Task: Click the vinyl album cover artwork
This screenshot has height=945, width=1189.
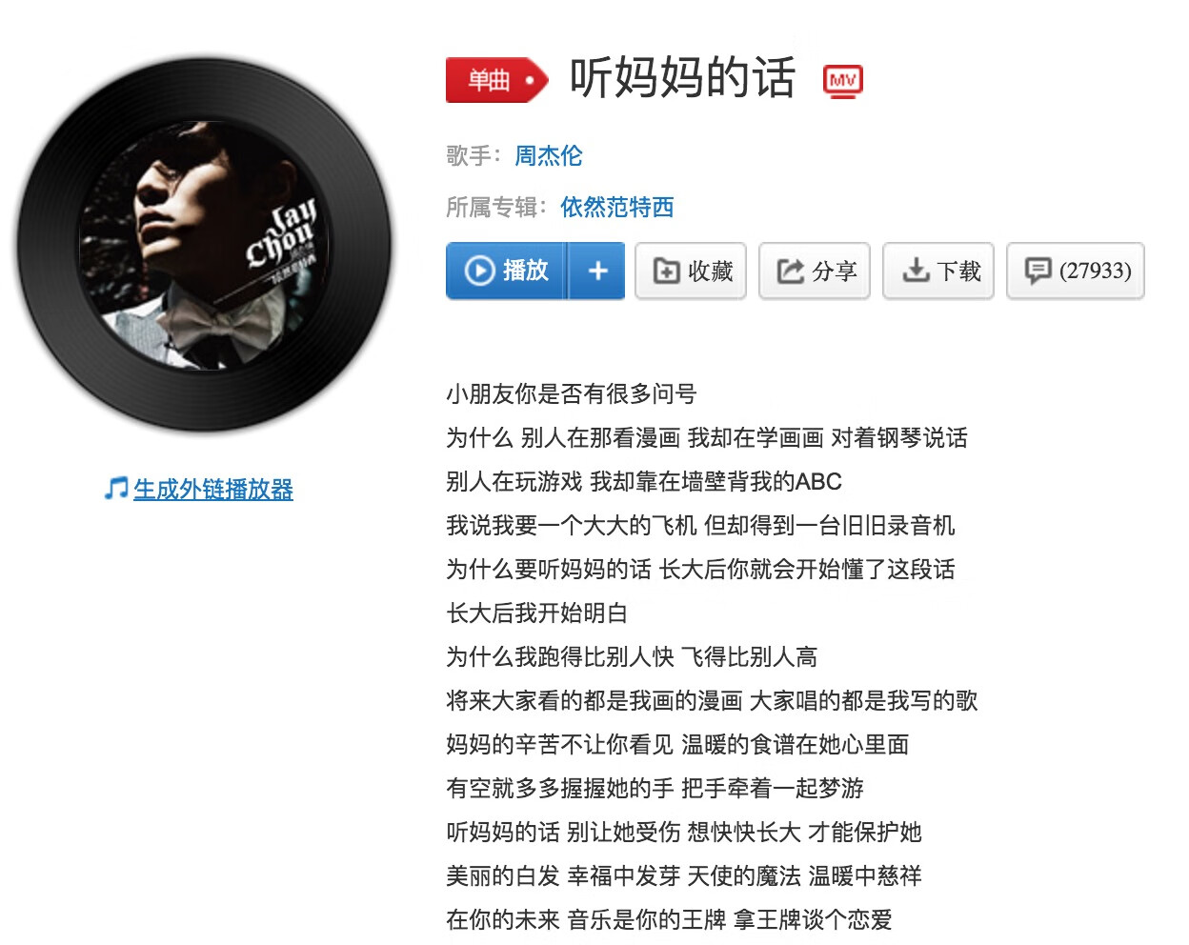Action: (204, 245)
